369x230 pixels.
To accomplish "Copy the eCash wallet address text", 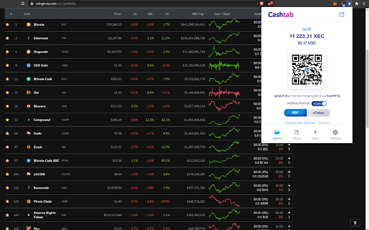I will pos(307,96).
